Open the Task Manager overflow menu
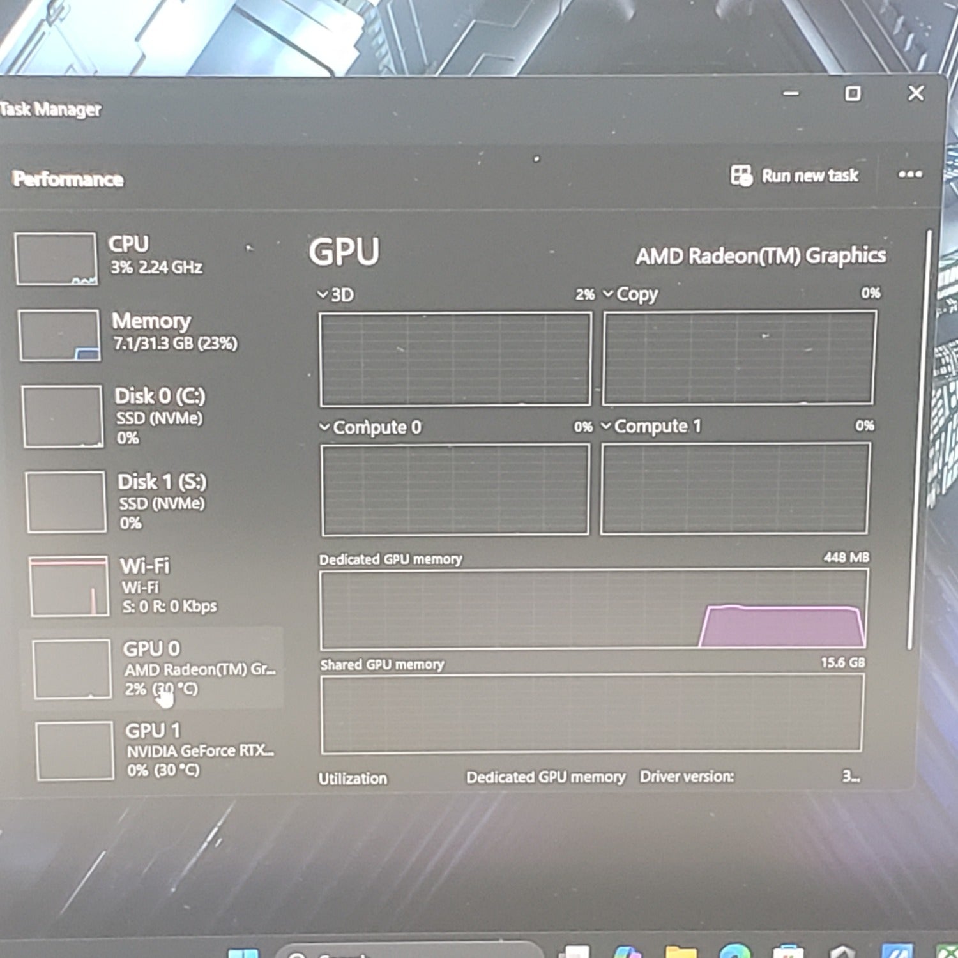 pos(911,175)
